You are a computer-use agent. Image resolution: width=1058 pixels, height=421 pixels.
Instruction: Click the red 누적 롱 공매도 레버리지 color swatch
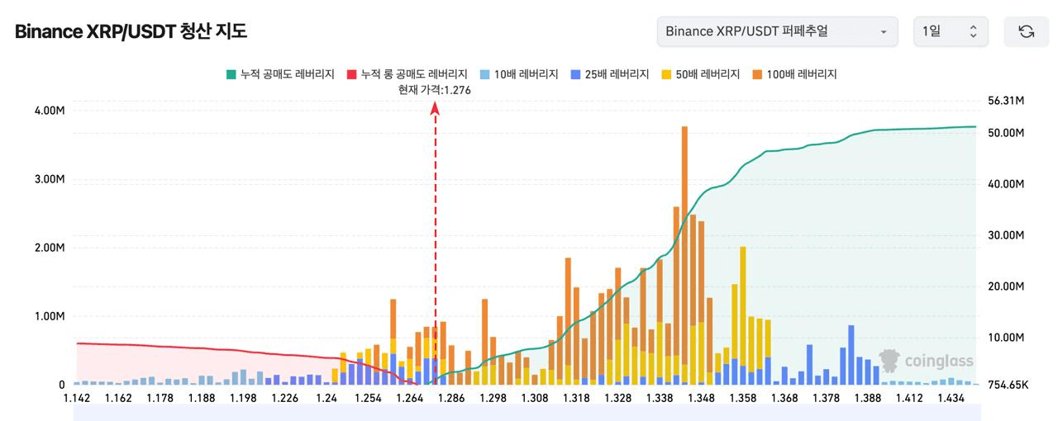(x=352, y=74)
